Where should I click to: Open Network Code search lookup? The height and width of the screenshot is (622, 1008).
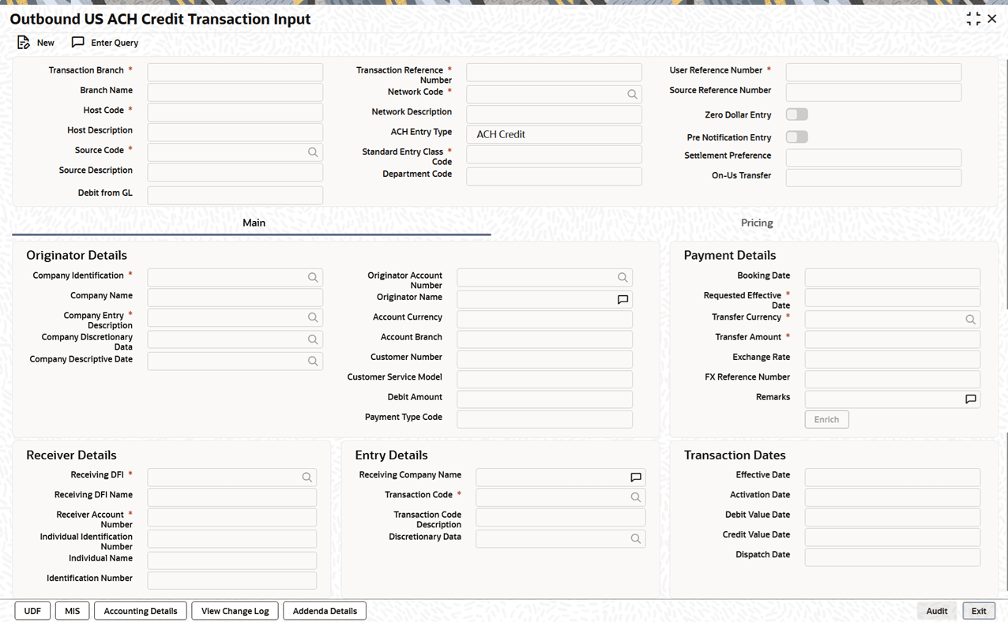pos(633,94)
